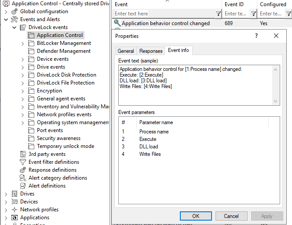
Task: Click the Drive events folder icon
Action: pyautogui.click(x=31, y=67)
